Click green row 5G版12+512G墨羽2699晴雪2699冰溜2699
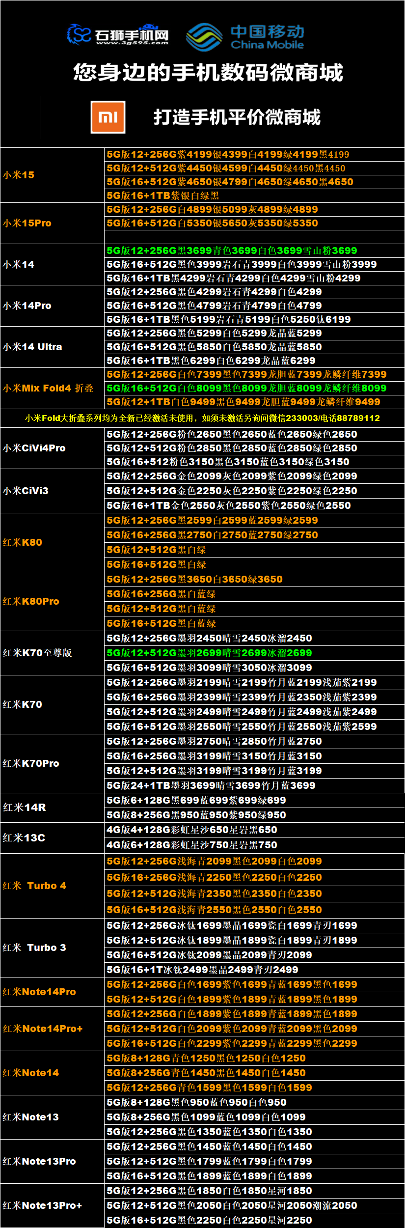Screen dimensions: 405x1228 [x=254, y=653]
